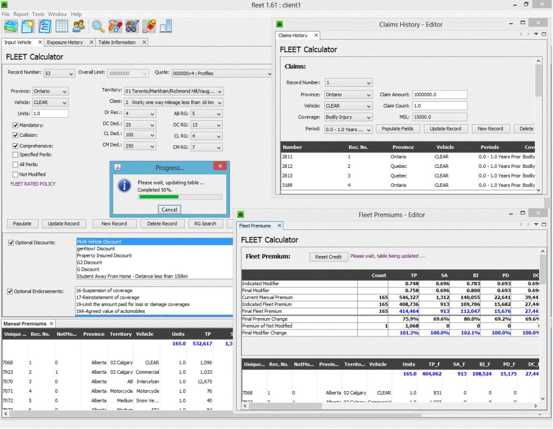553x429 pixels.
Task: Click Update Record in Input Vehicle
Action: [x=63, y=224]
